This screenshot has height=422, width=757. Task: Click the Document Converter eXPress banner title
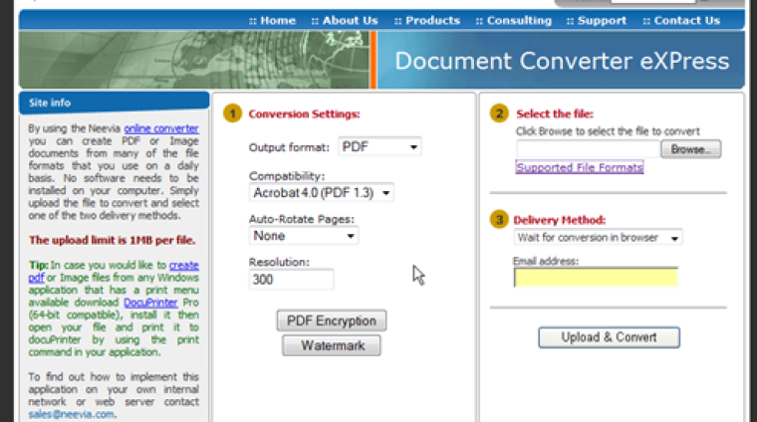(562, 61)
